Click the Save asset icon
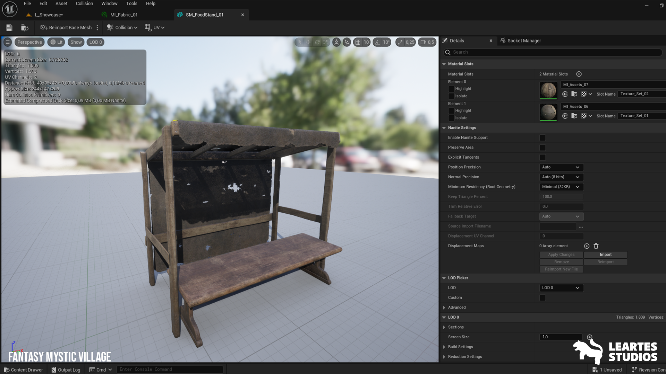The width and height of the screenshot is (666, 374). coord(9,28)
